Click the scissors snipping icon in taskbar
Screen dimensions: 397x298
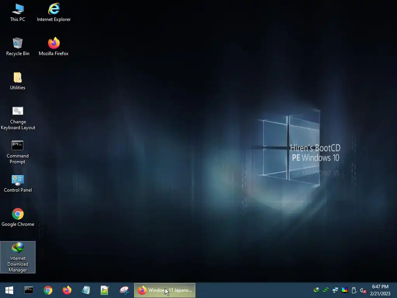[x=124, y=290]
